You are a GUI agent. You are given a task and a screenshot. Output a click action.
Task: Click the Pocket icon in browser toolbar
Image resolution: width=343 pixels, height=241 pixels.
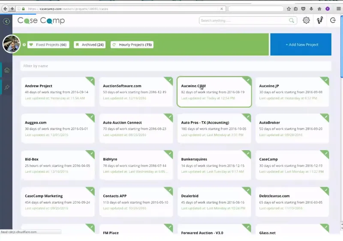(x=303, y=9)
